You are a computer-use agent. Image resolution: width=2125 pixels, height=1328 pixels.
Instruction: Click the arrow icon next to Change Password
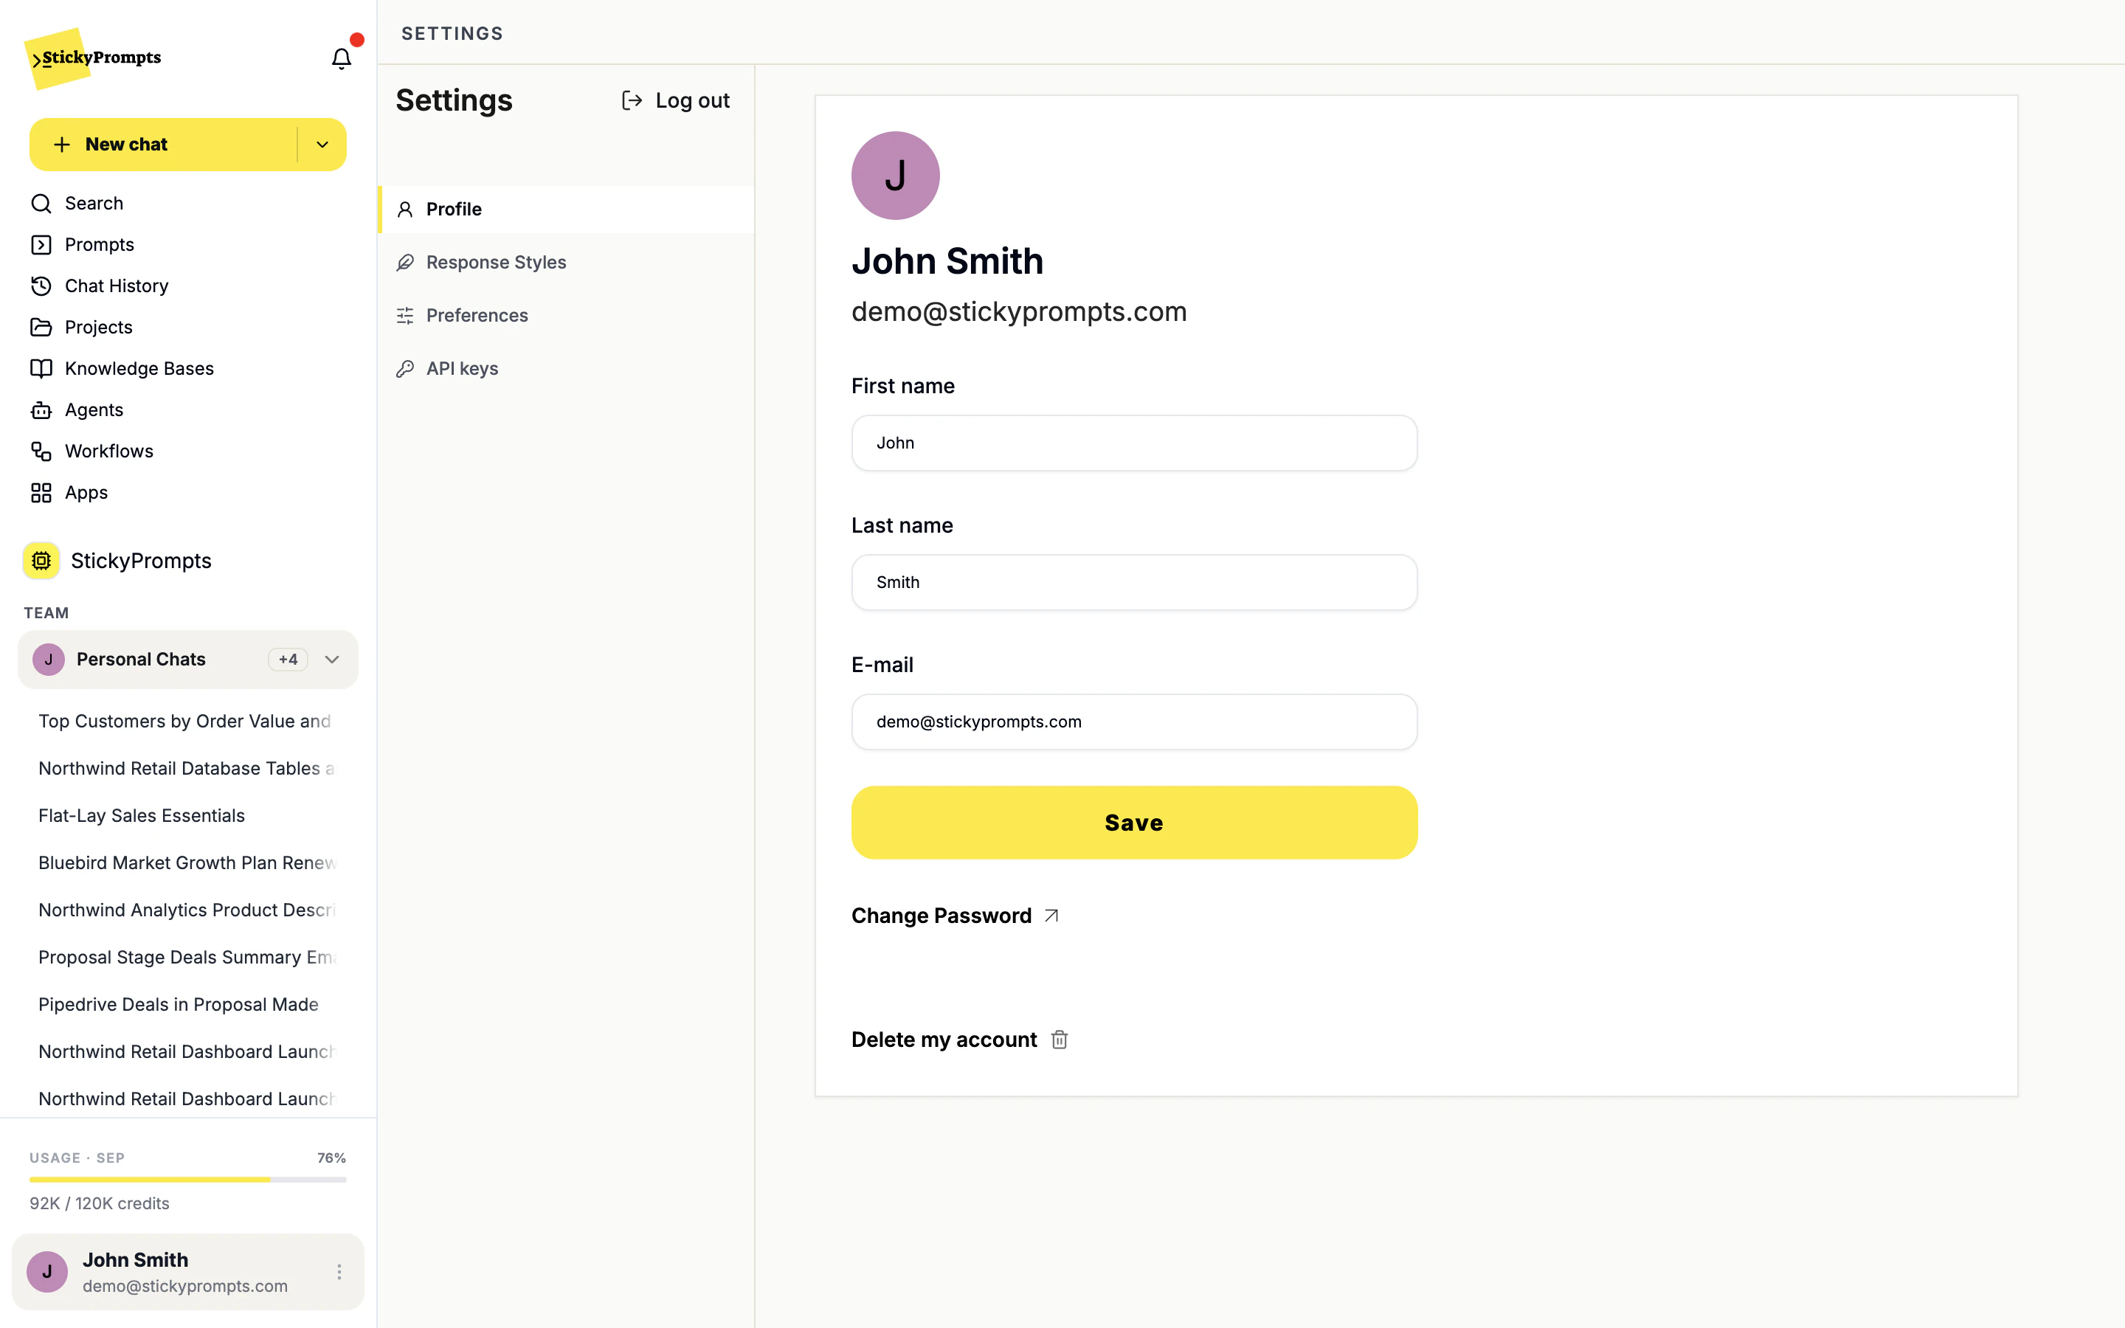[1051, 915]
